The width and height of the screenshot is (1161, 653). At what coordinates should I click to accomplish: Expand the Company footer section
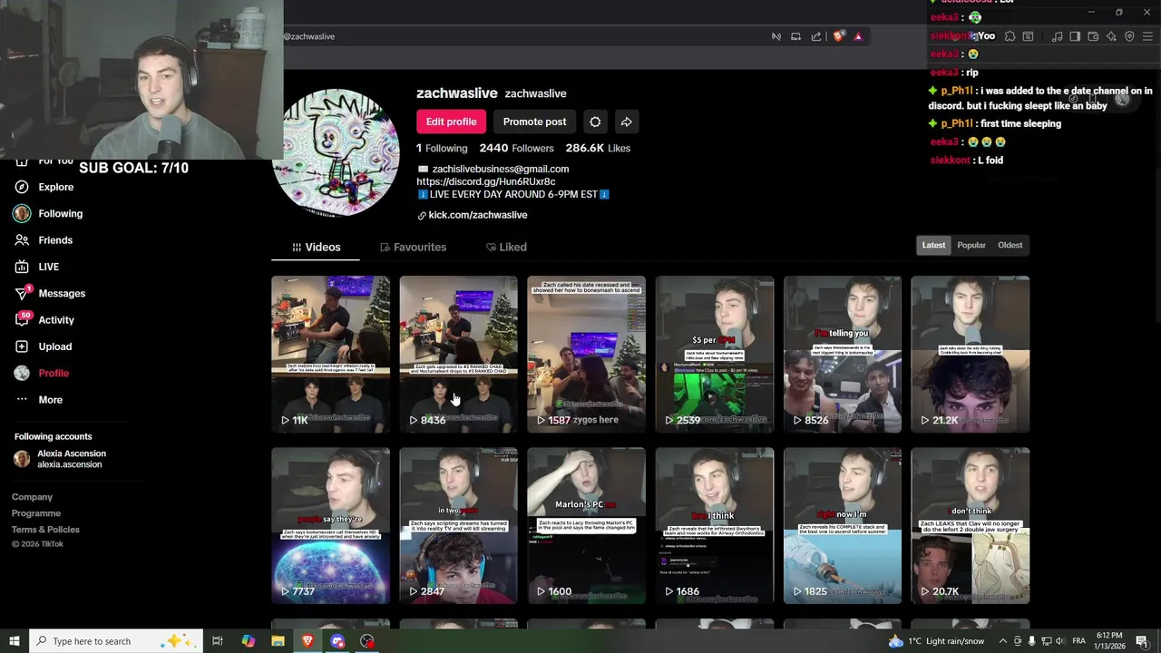(32, 497)
